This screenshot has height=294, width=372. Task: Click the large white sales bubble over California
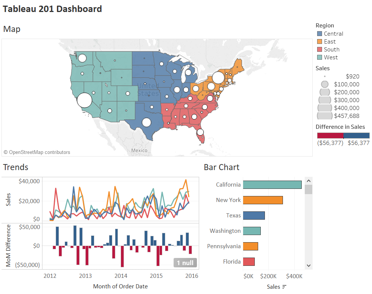click(84, 100)
